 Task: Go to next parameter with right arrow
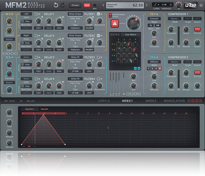pos(147,5)
